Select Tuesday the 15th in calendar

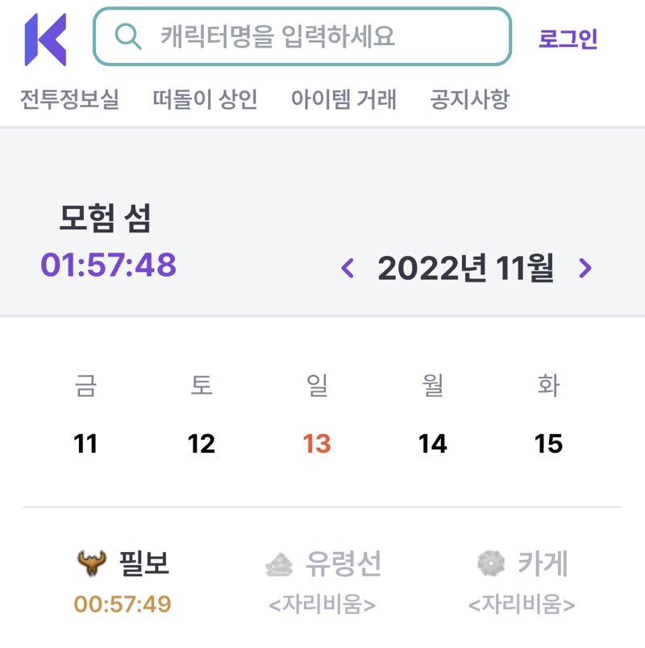coord(548,444)
